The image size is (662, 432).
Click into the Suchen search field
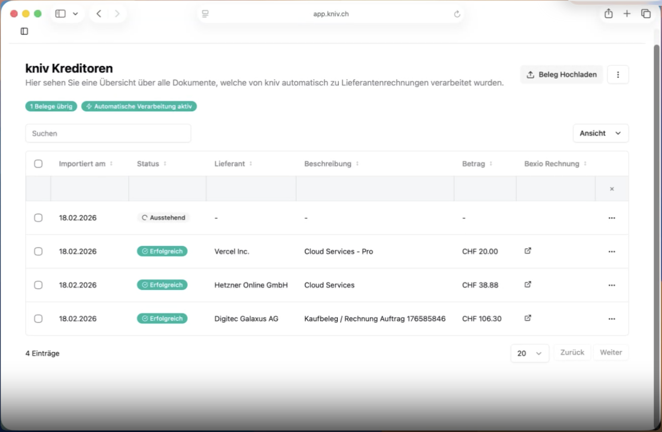[108, 133]
